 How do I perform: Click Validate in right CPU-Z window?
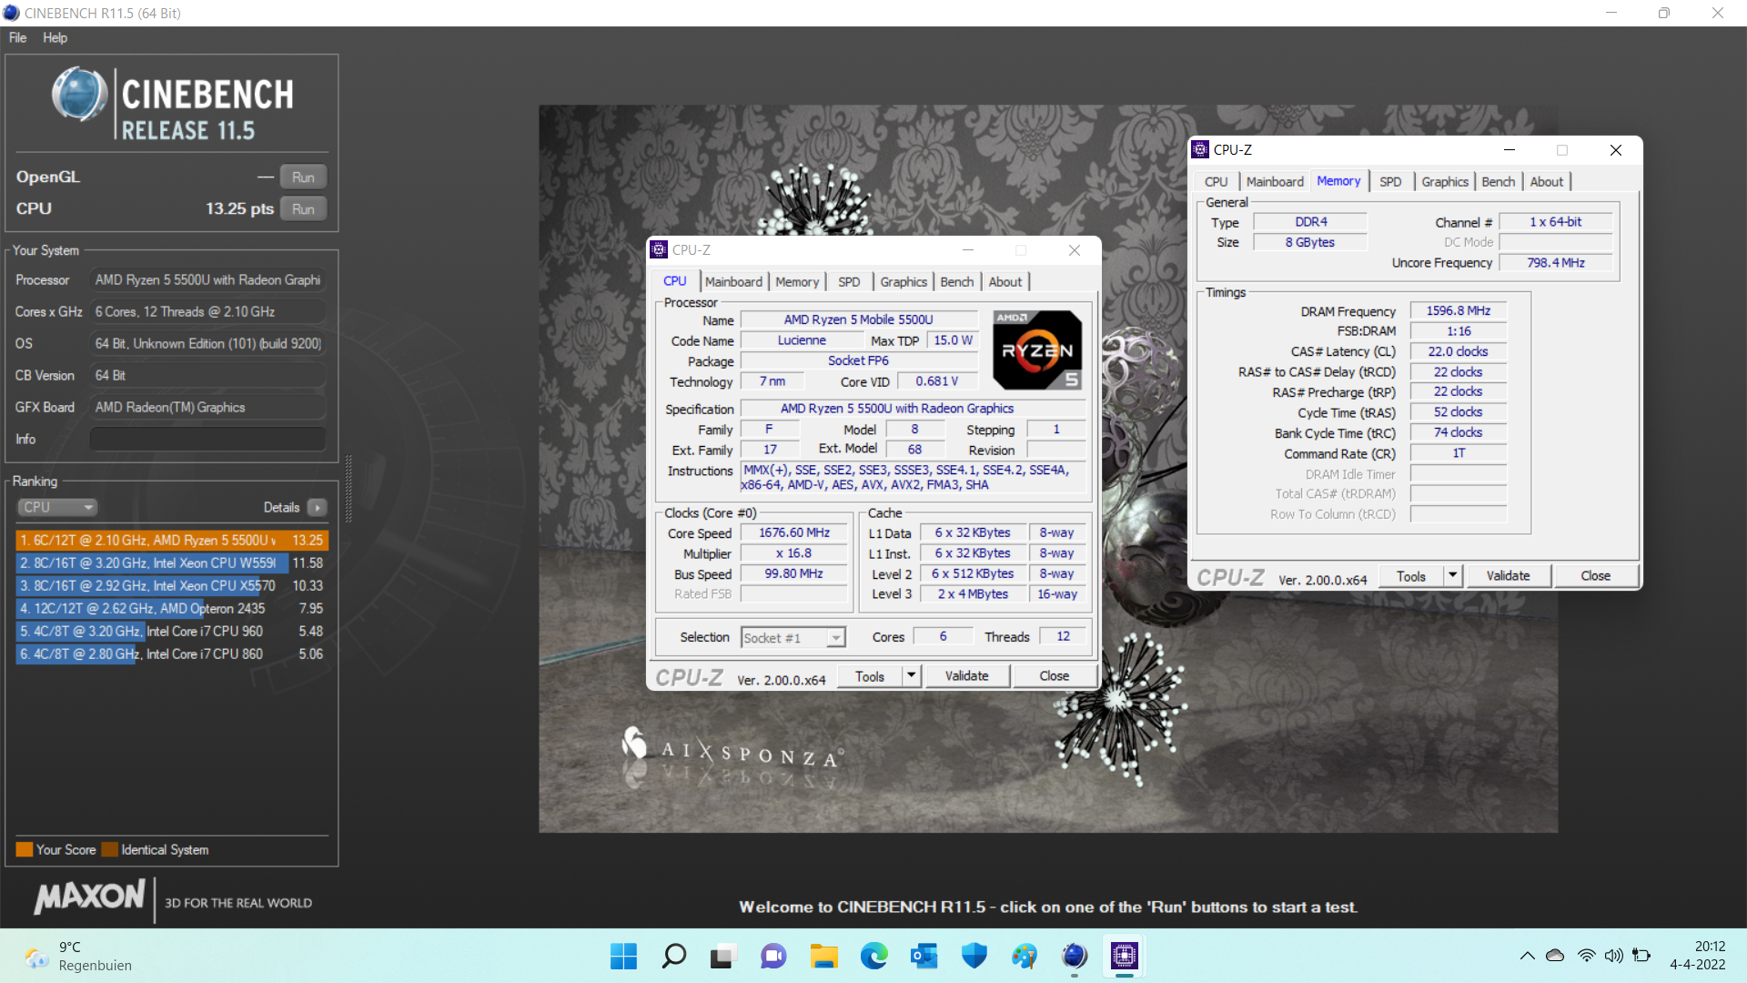coord(1508,576)
